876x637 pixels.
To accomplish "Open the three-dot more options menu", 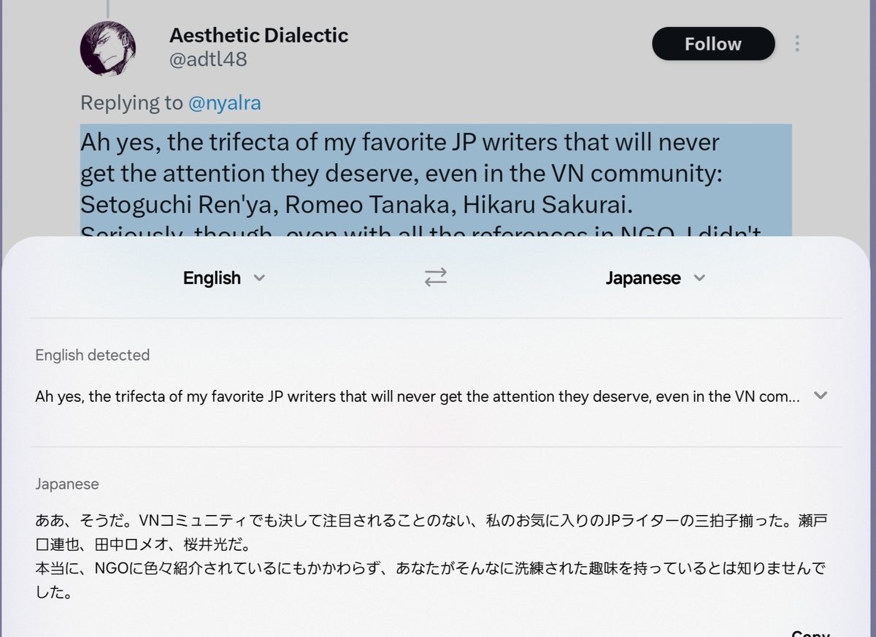I will pos(797,44).
